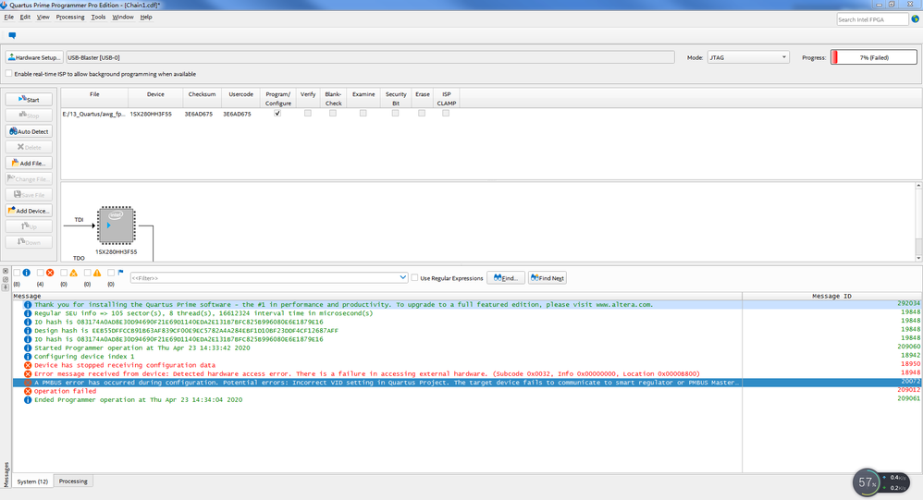Click the Add Device button

coord(30,211)
